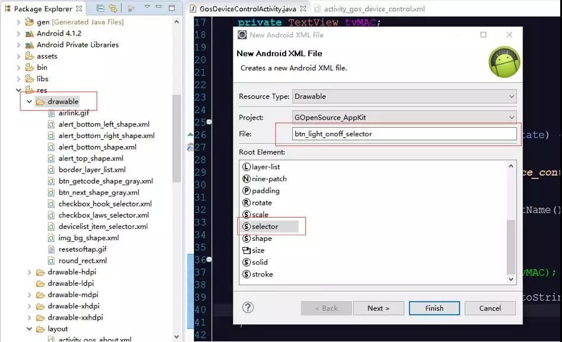Image resolution: width=562 pixels, height=342 pixels.
Task: Expand the Android 4.1.2 library node
Action: 18,34
